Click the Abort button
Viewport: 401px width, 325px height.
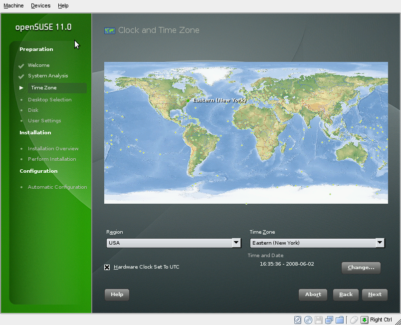(313, 295)
